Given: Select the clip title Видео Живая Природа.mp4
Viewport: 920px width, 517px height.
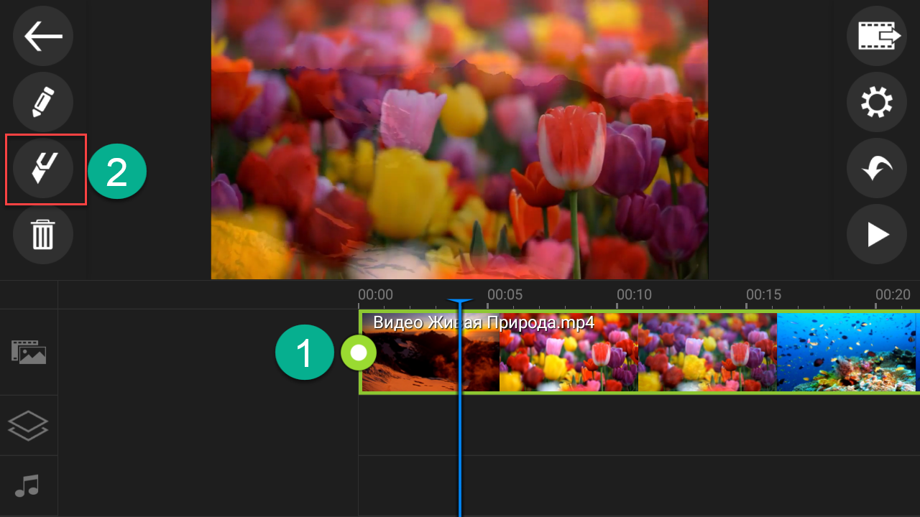Looking at the screenshot, I should pyautogui.click(x=483, y=322).
